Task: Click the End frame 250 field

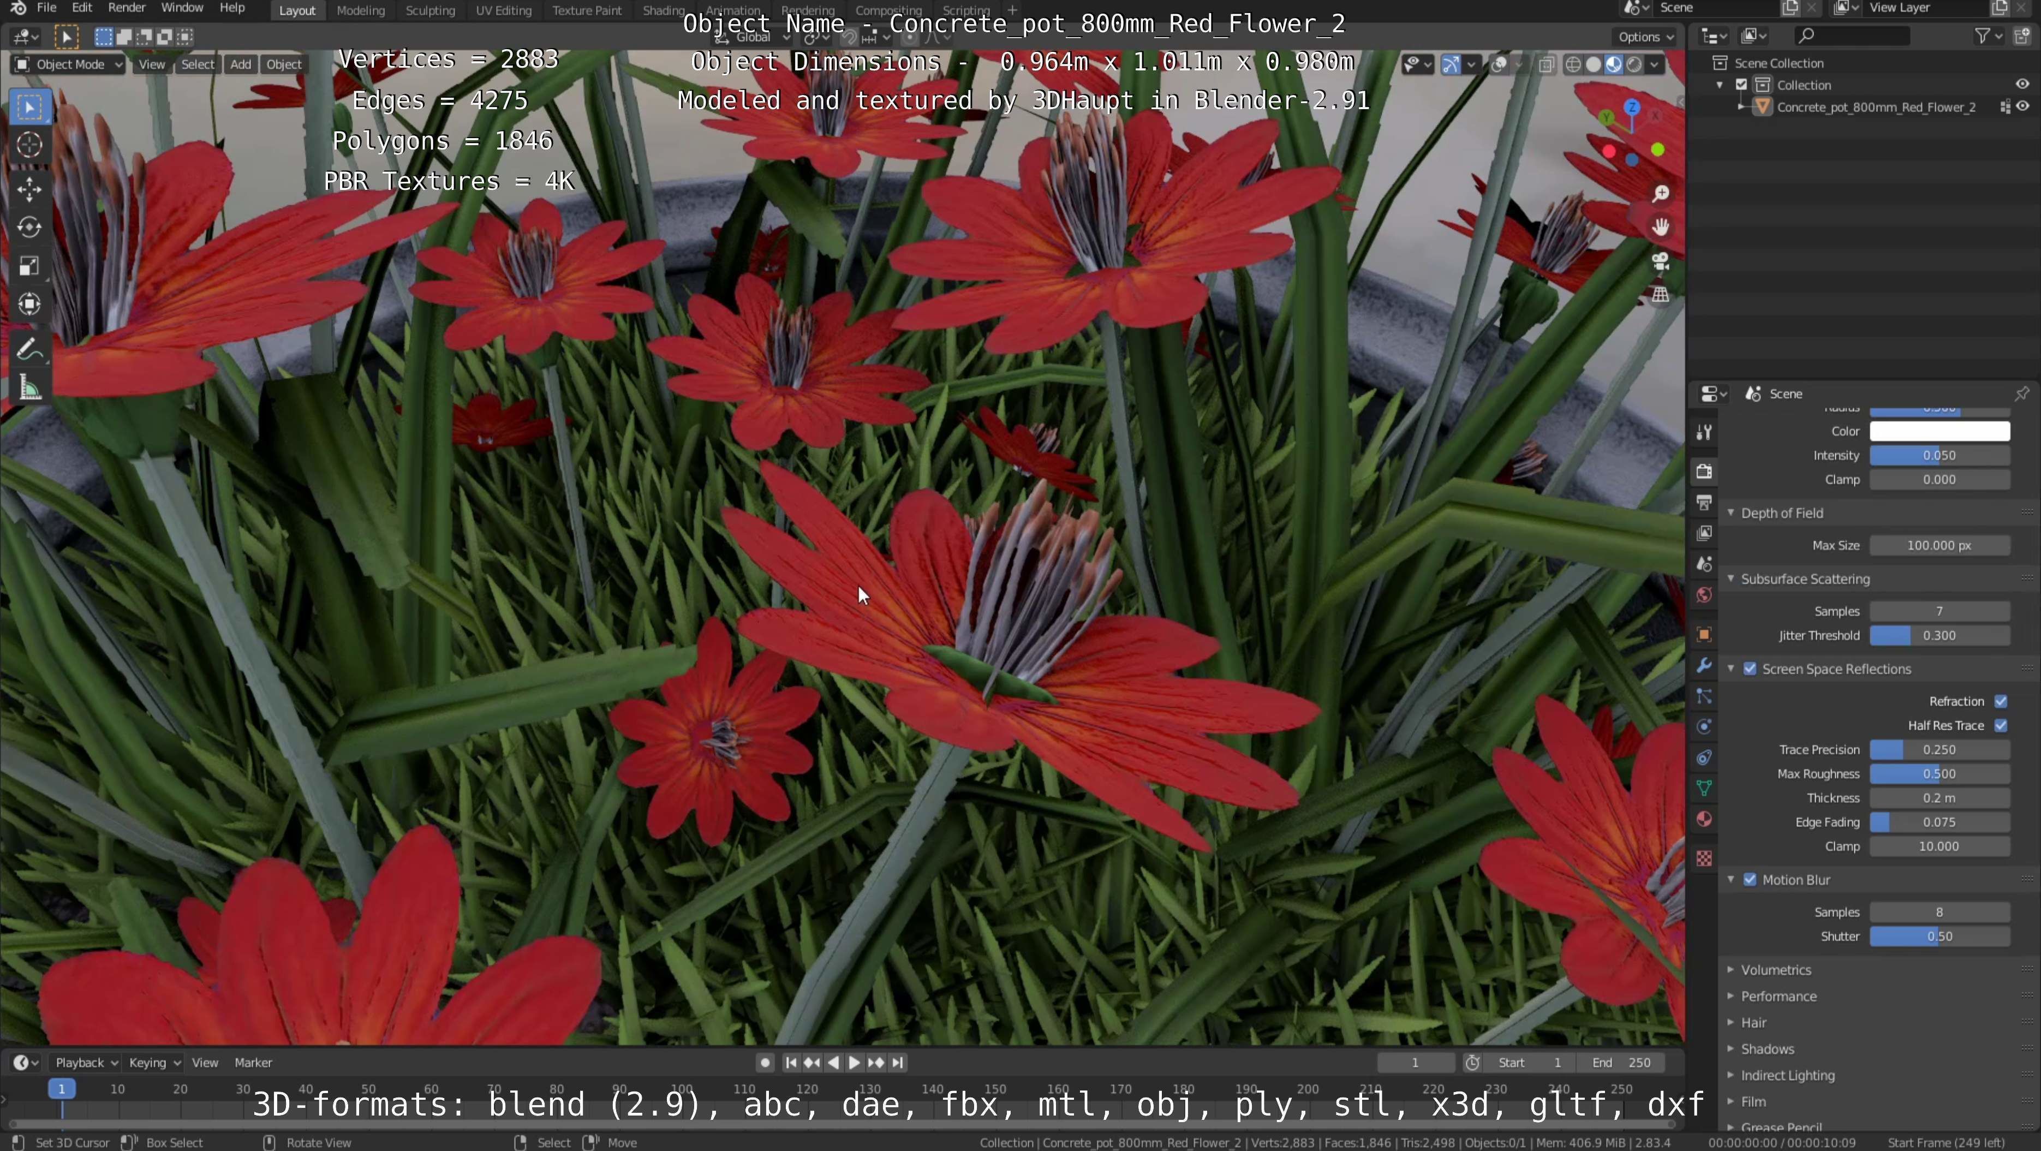Action: click(x=1620, y=1062)
